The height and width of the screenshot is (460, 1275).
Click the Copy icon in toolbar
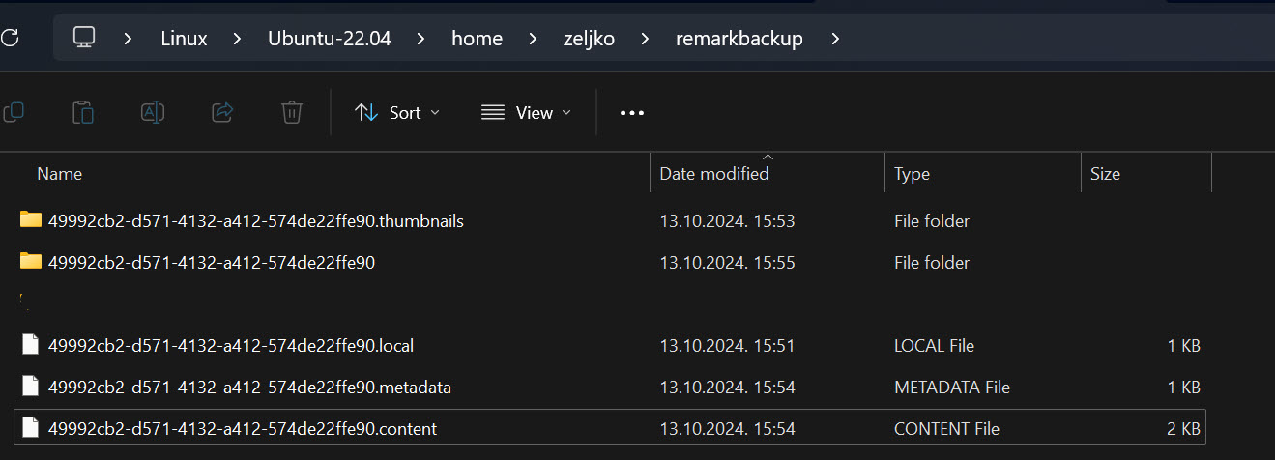pyautogui.click(x=13, y=113)
